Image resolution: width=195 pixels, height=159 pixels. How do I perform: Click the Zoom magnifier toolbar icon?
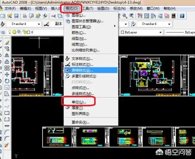[125, 16]
